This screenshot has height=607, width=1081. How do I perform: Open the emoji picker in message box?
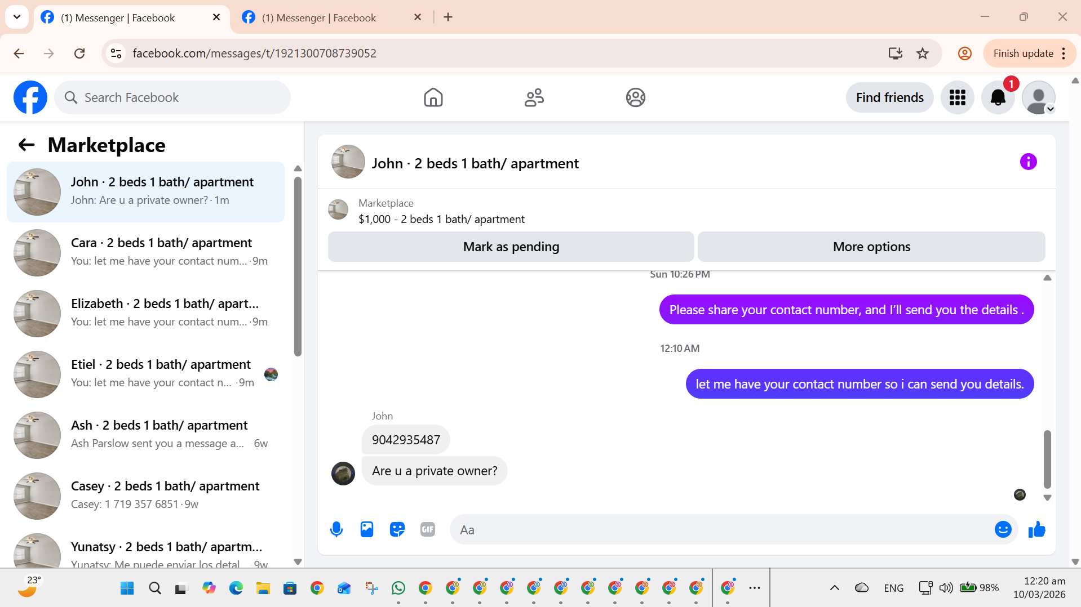pyautogui.click(x=1003, y=530)
